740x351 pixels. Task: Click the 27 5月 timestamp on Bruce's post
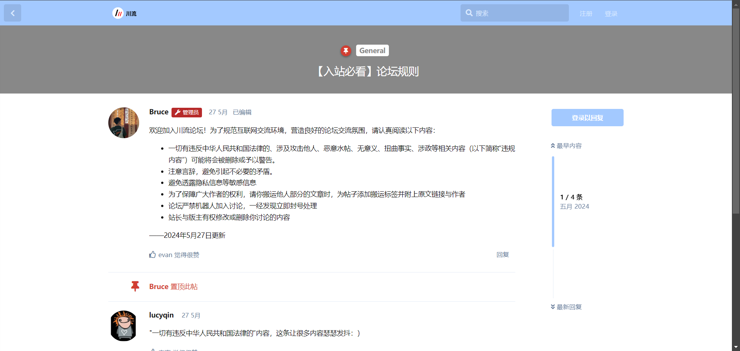218,112
